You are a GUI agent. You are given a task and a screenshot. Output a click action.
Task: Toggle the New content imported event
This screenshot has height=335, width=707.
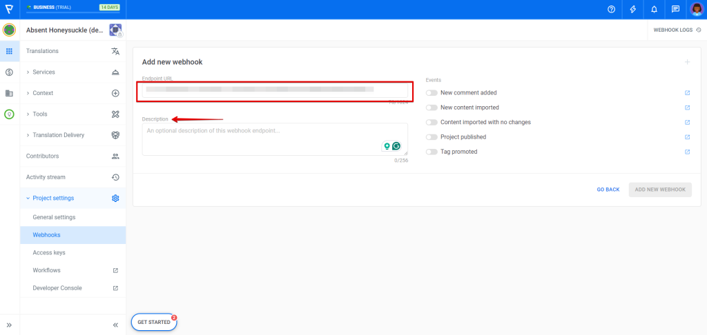pos(432,108)
